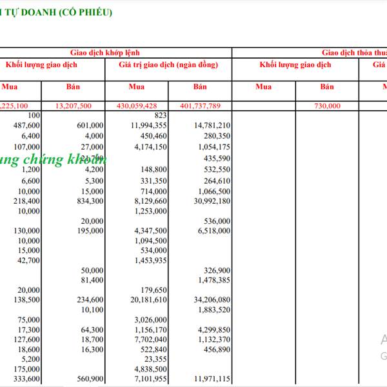Image resolution: width=387 pixels, height=387 pixels.
Task: Select cell 218,400
Action: (26, 201)
